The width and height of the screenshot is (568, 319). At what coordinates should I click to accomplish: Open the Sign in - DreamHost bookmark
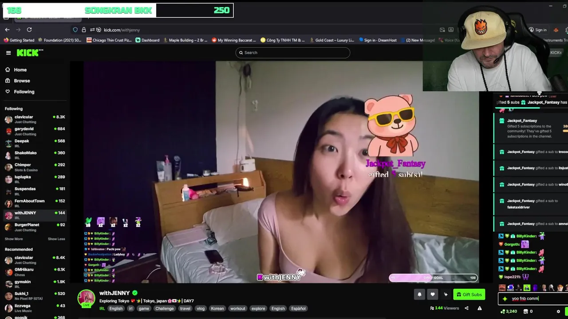click(378, 40)
